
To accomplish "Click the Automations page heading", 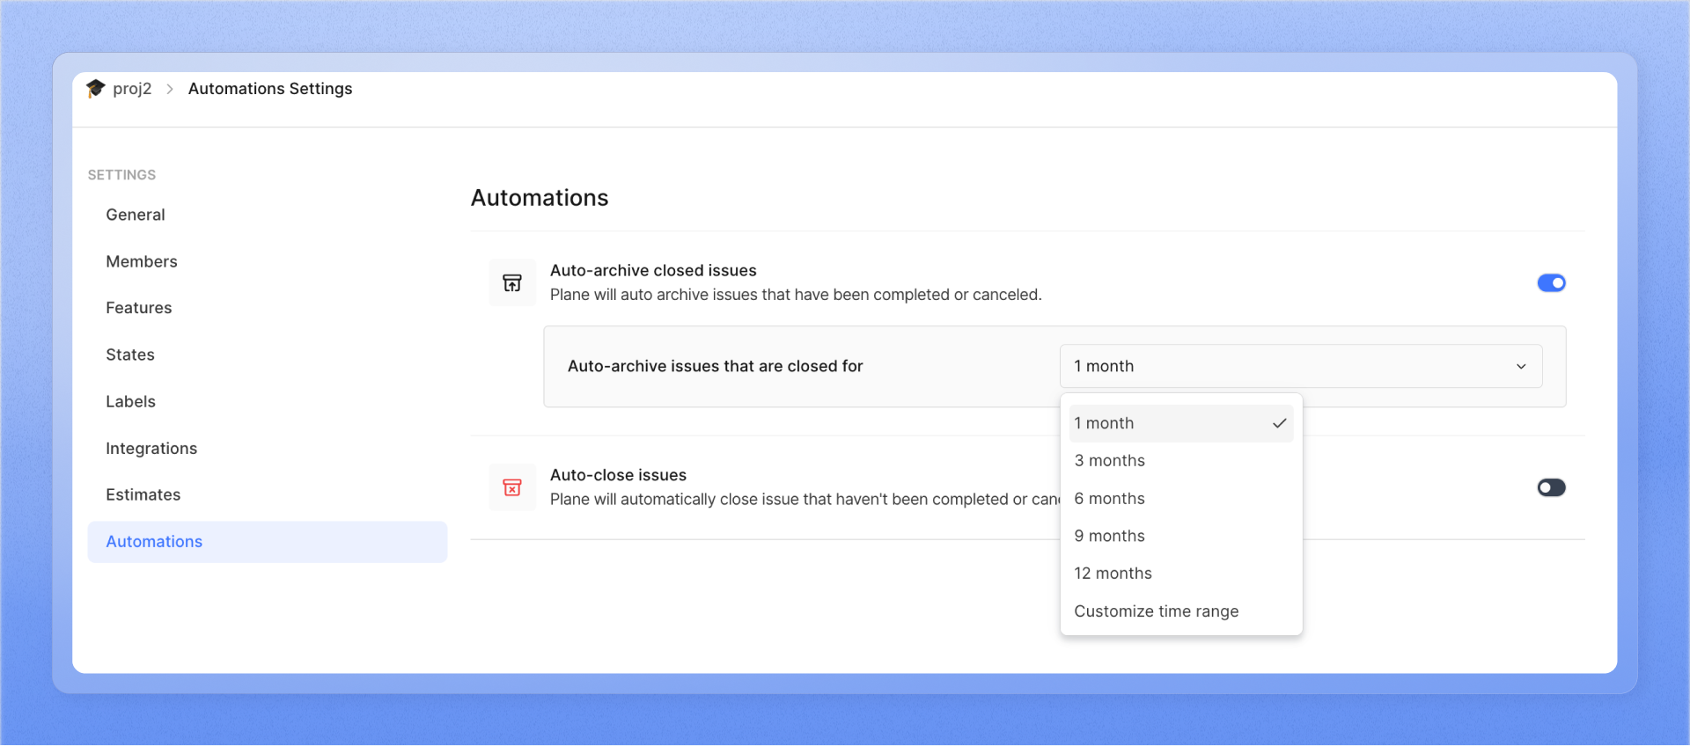I will coord(540,198).
